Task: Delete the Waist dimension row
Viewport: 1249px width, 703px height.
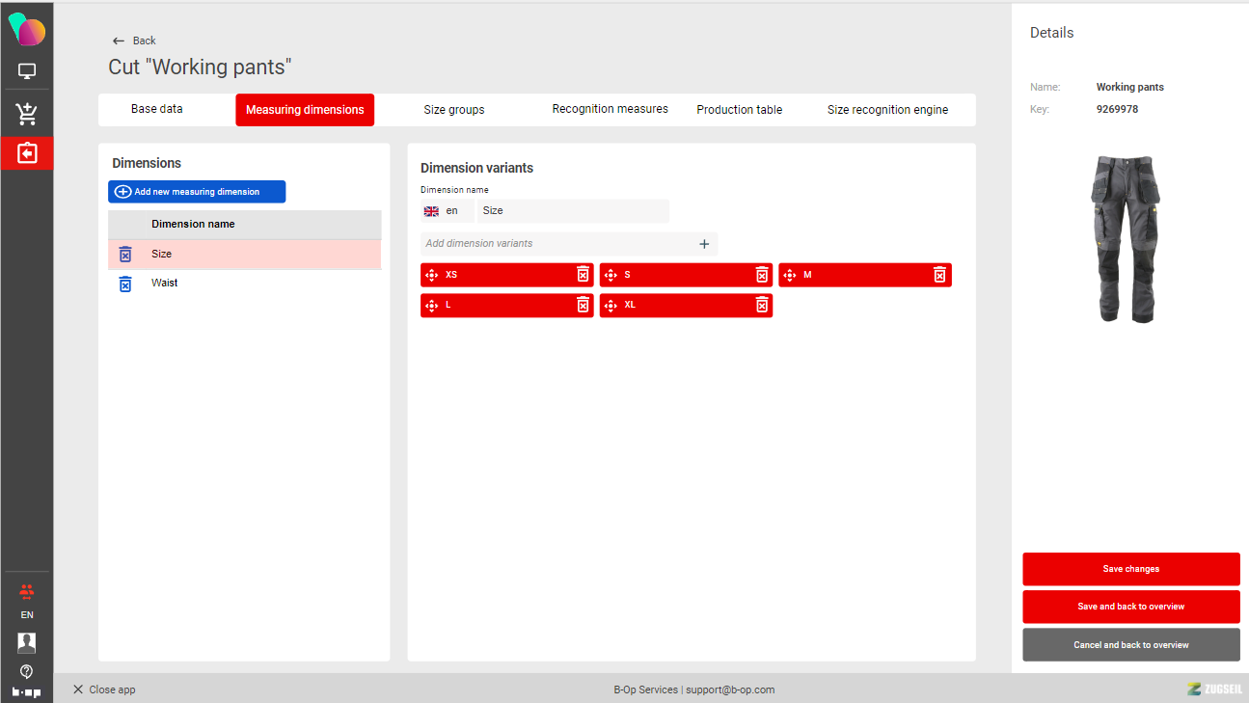Action: coord(124,284)
